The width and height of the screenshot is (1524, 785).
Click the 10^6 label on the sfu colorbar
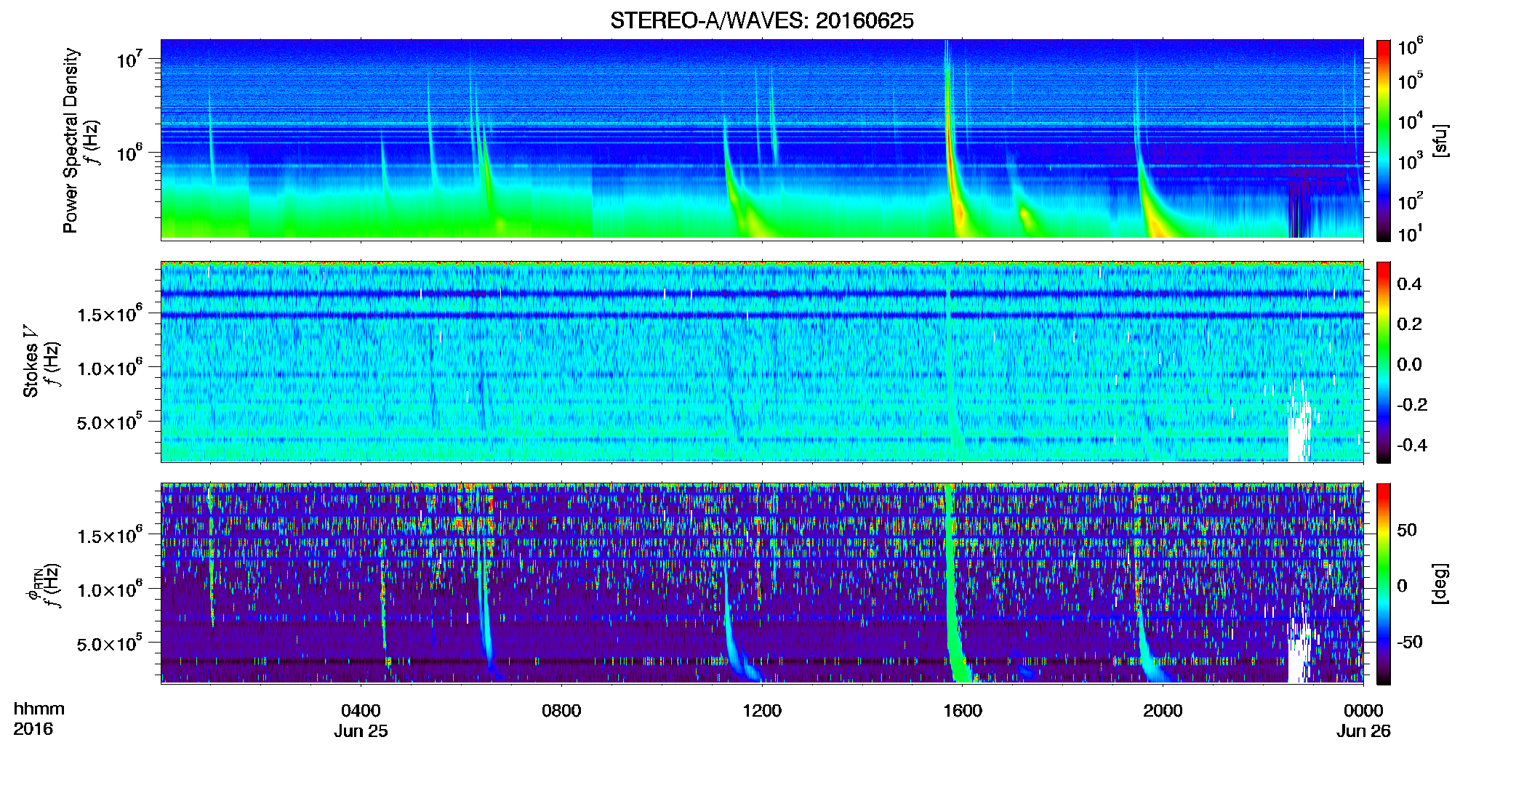(x=1411, y=47)
